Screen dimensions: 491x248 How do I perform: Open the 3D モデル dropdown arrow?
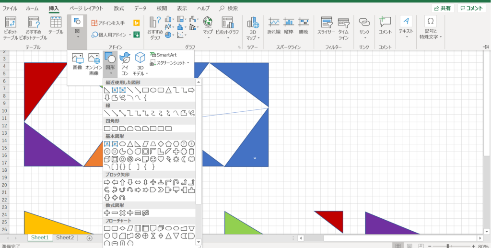click(x=147, y=73)
